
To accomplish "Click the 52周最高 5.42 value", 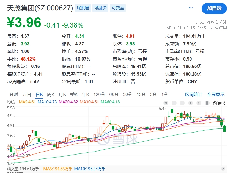I will 34,82.
